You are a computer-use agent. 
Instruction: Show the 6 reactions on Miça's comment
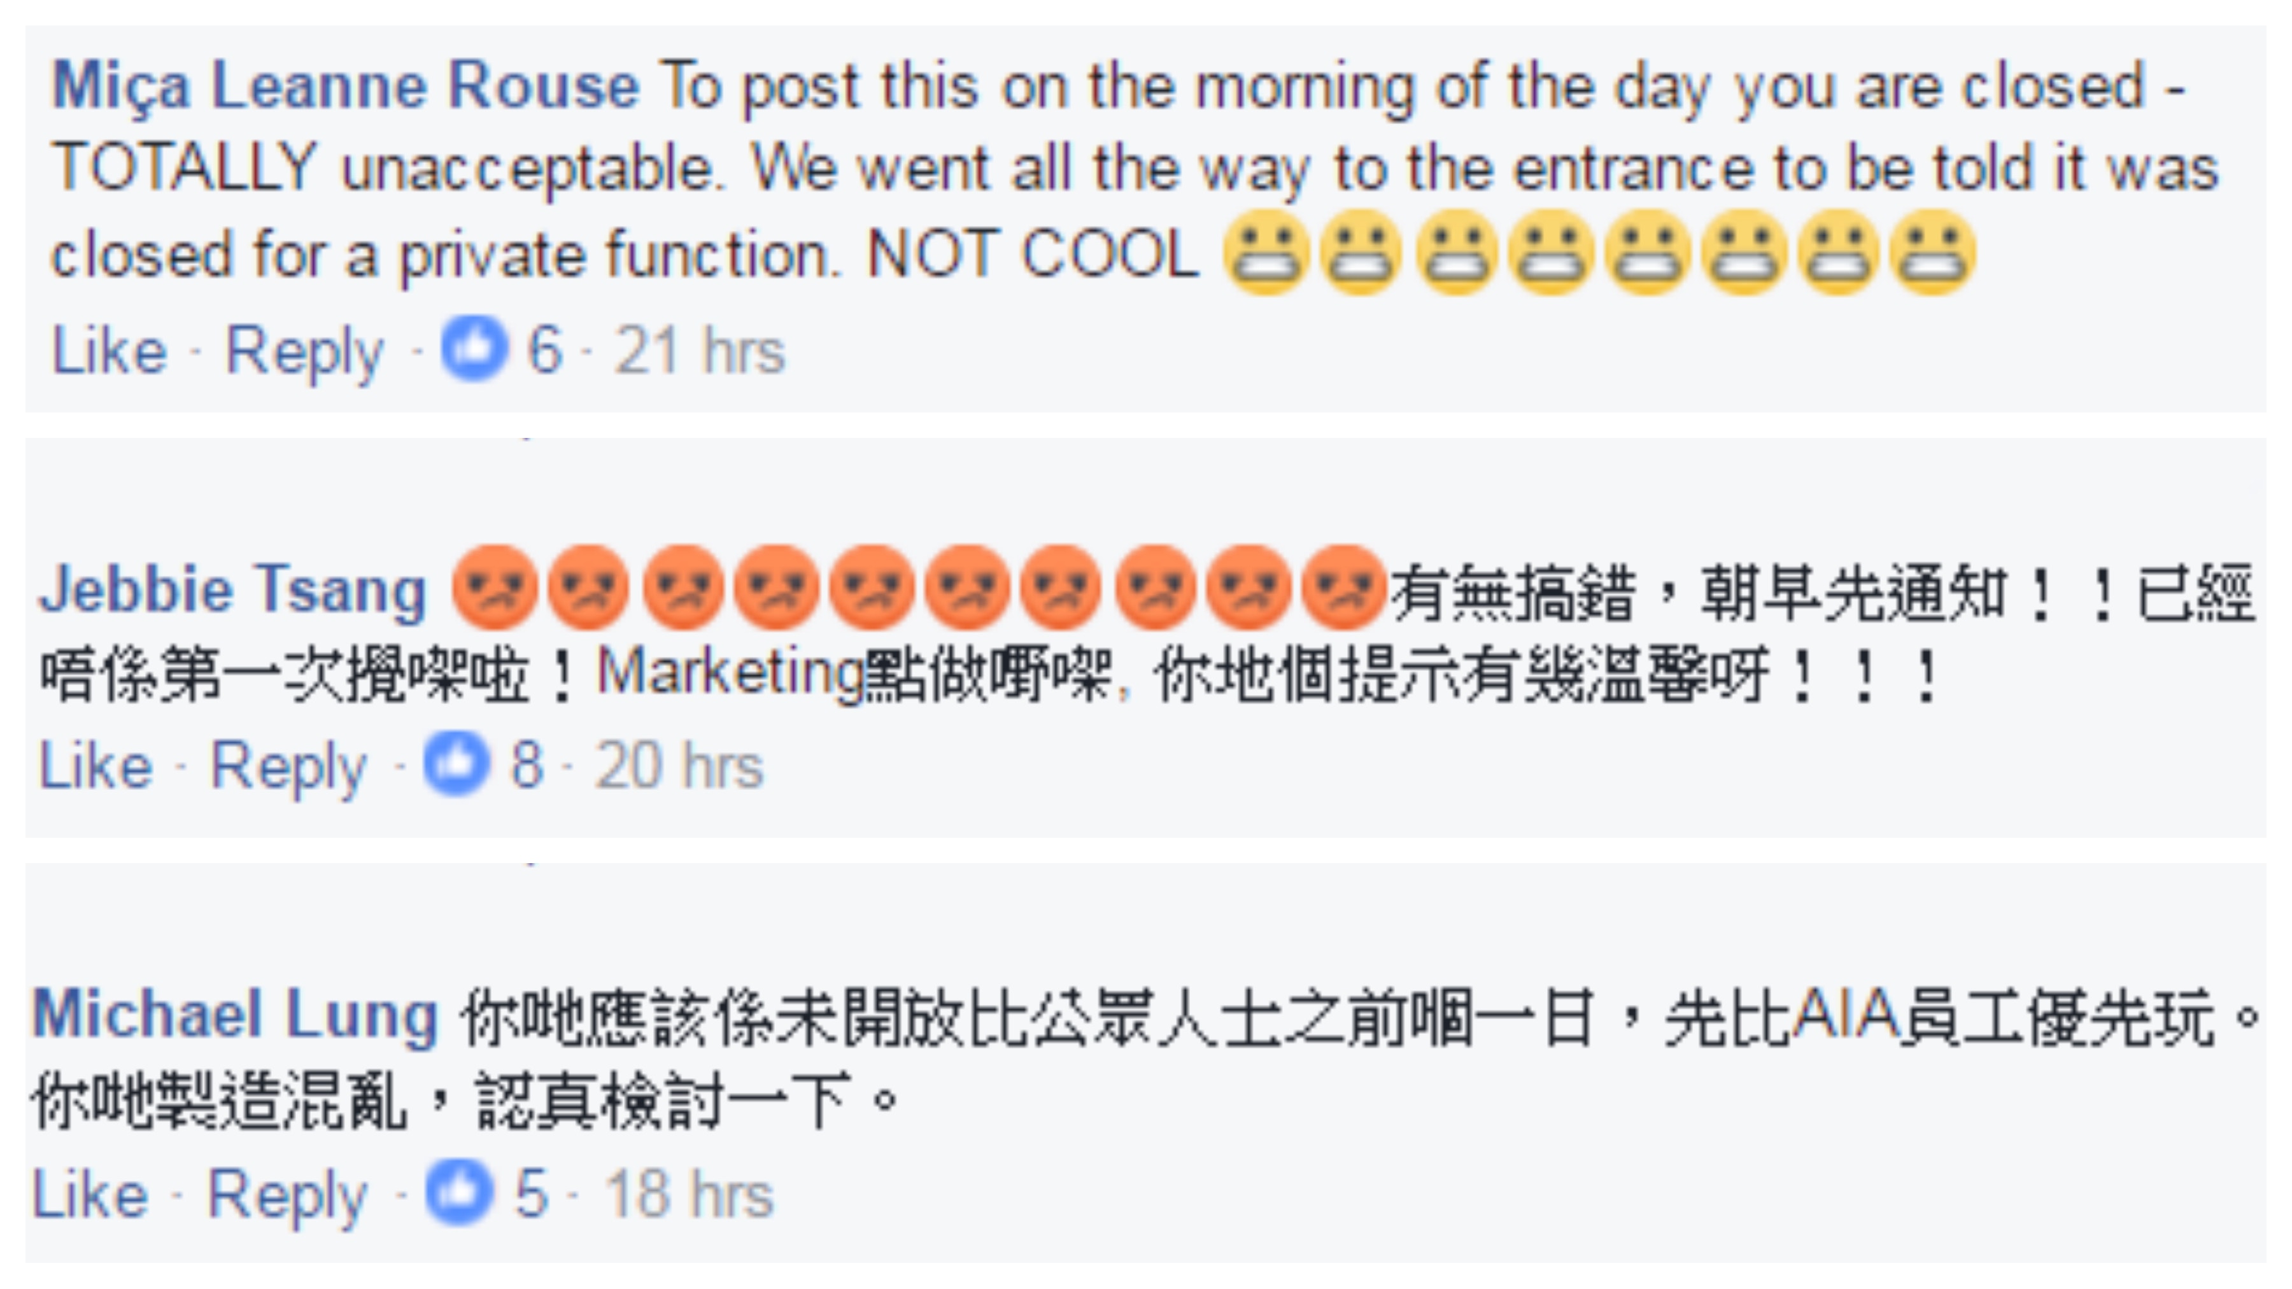click(544, 349)
